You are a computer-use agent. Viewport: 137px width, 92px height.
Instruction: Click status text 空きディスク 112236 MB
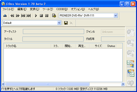[94, 89]
